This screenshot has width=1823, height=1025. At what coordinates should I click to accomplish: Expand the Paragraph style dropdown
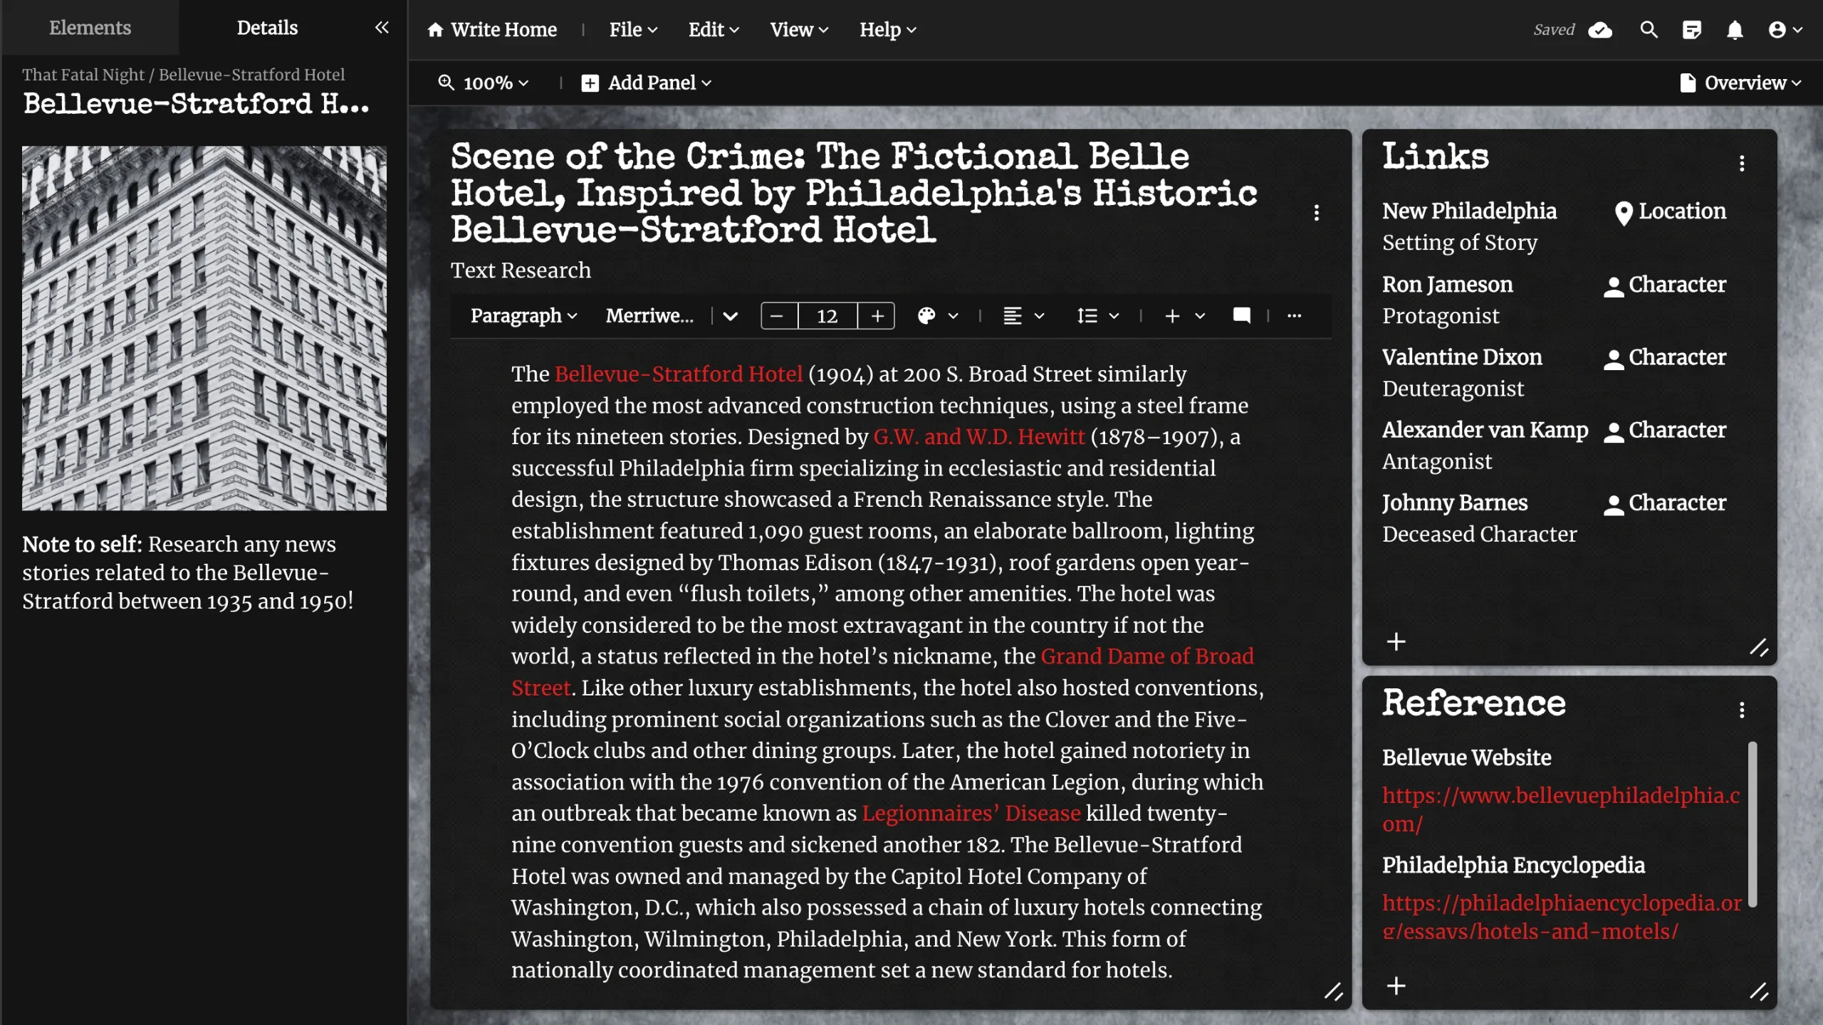[x=523, y=316]
